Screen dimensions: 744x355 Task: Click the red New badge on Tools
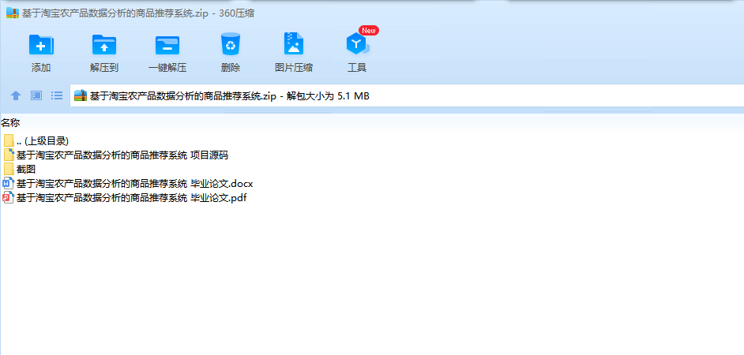click(x=369, y=30)
